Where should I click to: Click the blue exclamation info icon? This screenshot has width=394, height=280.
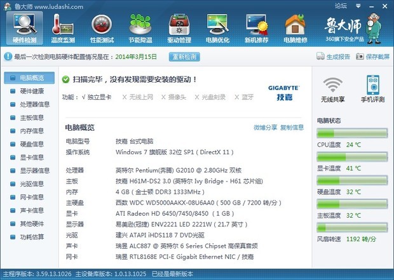coord(8,57)
